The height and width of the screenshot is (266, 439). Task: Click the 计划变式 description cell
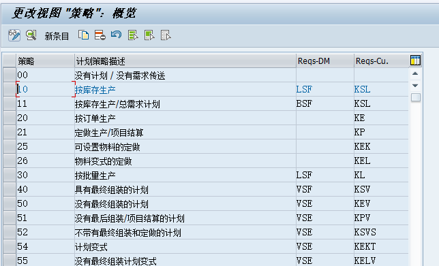(185, 246)
